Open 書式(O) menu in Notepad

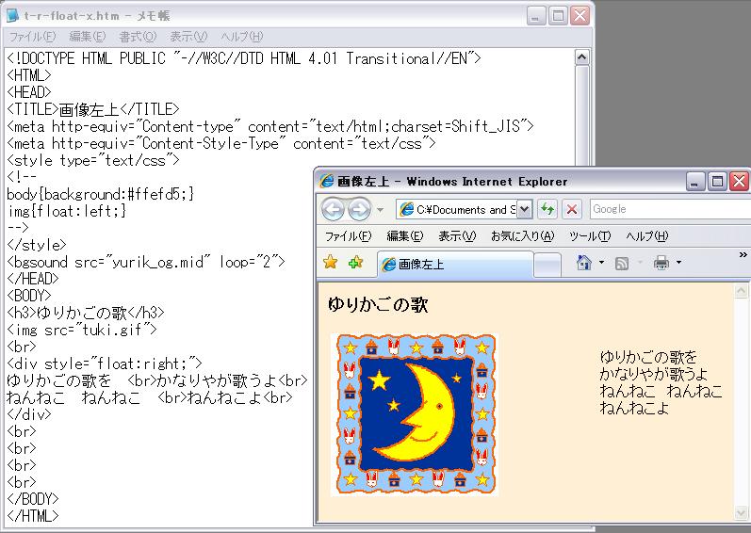(x=138, y=37)
